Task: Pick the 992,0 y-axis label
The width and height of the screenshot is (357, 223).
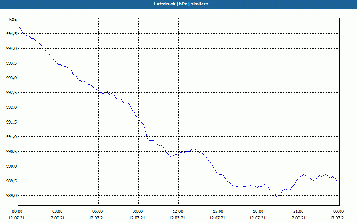Action: point(11,107)
